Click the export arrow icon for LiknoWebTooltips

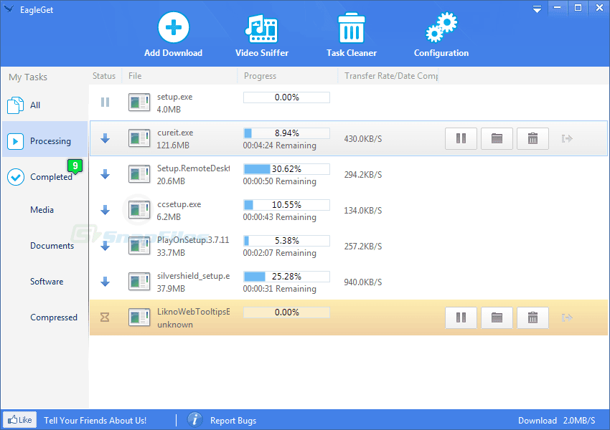coord(567,317)
